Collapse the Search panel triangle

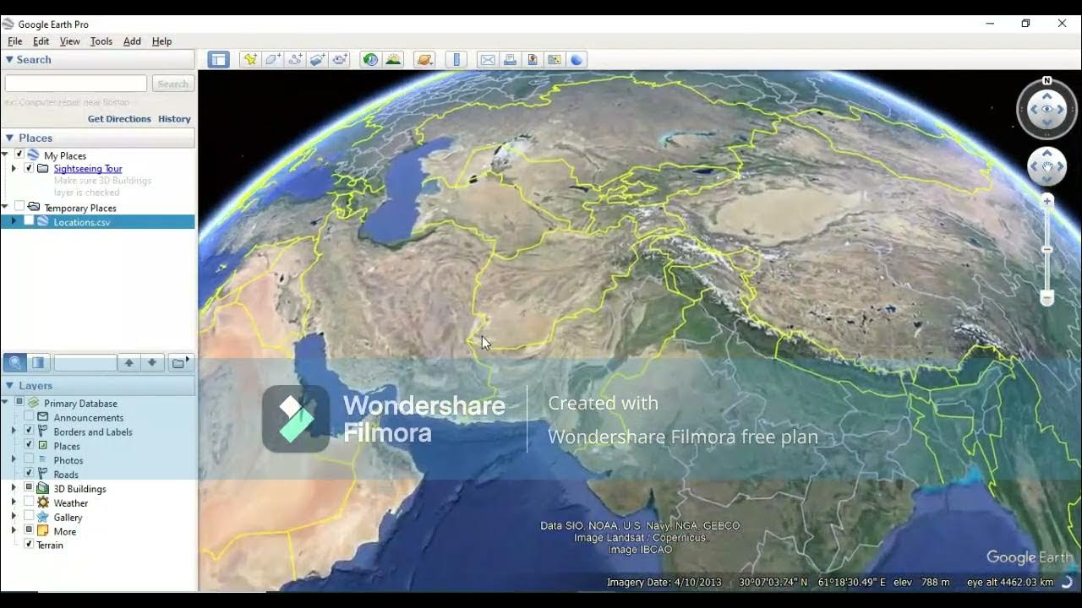9,59
